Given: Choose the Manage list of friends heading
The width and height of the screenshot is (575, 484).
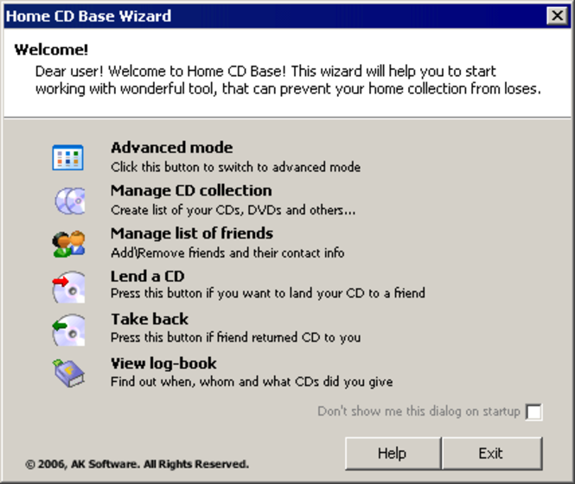Looking at the screenshot, I should coord(192,233).
